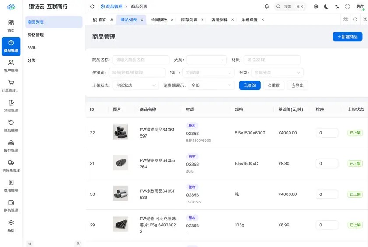Click the 查询 search button
Viewport: 368px width, 247px height.
(250, 85)
